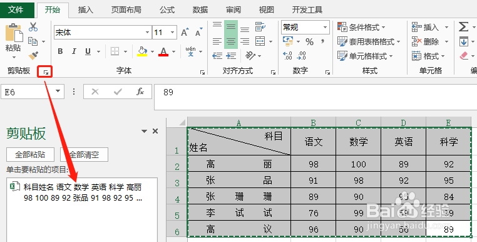
Task: Switch to the 公式 tab
Action: tap(167, 10)
